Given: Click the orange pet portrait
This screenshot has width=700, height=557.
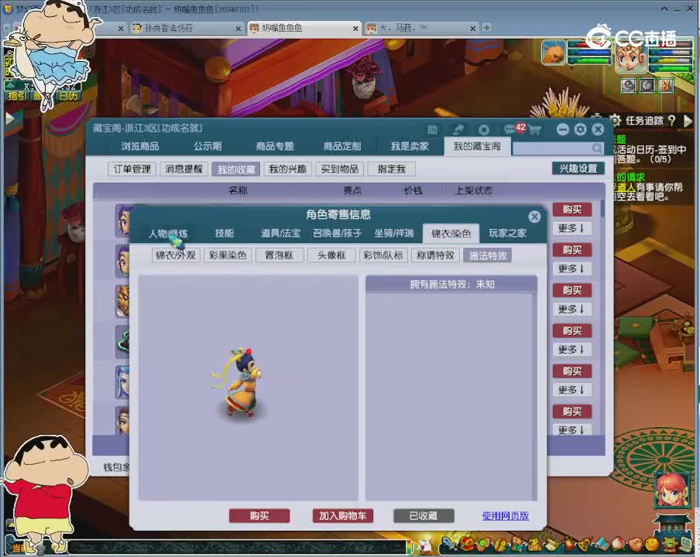Looking at the screenshot, I should (554, 53).
